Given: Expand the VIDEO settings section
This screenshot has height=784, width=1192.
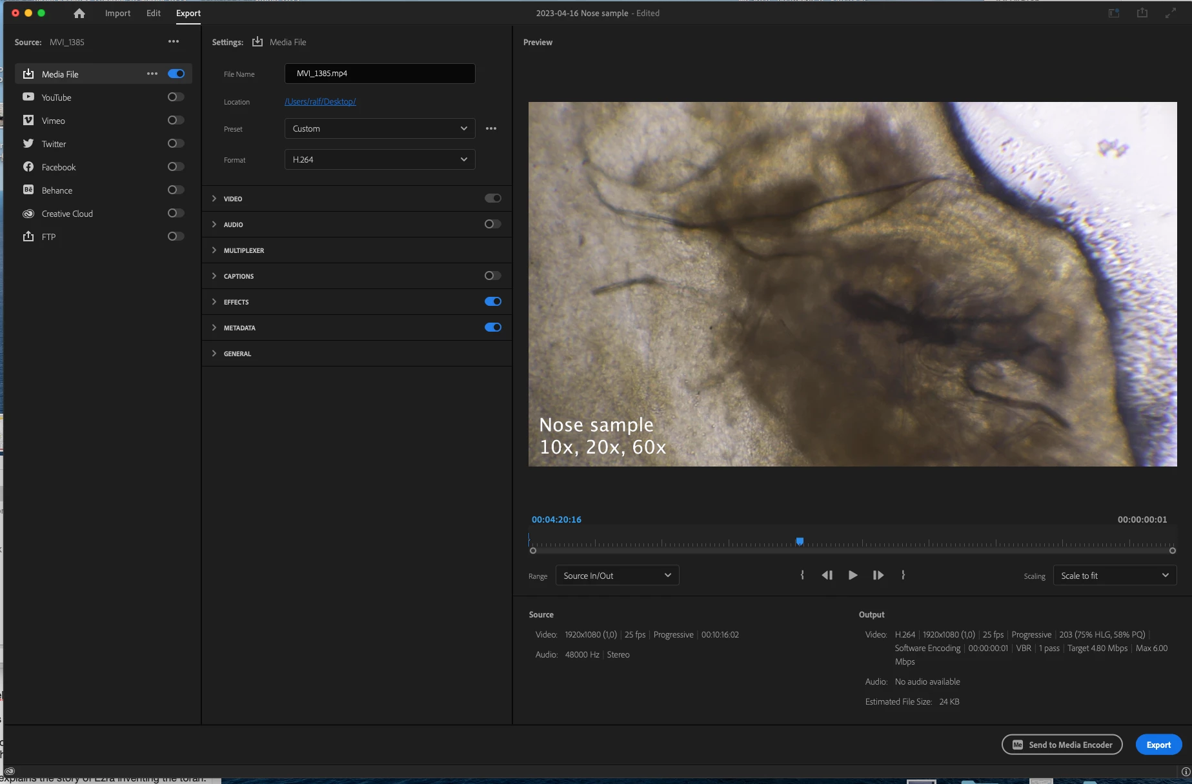Looking at the screenshot, I should coord(214,198).
